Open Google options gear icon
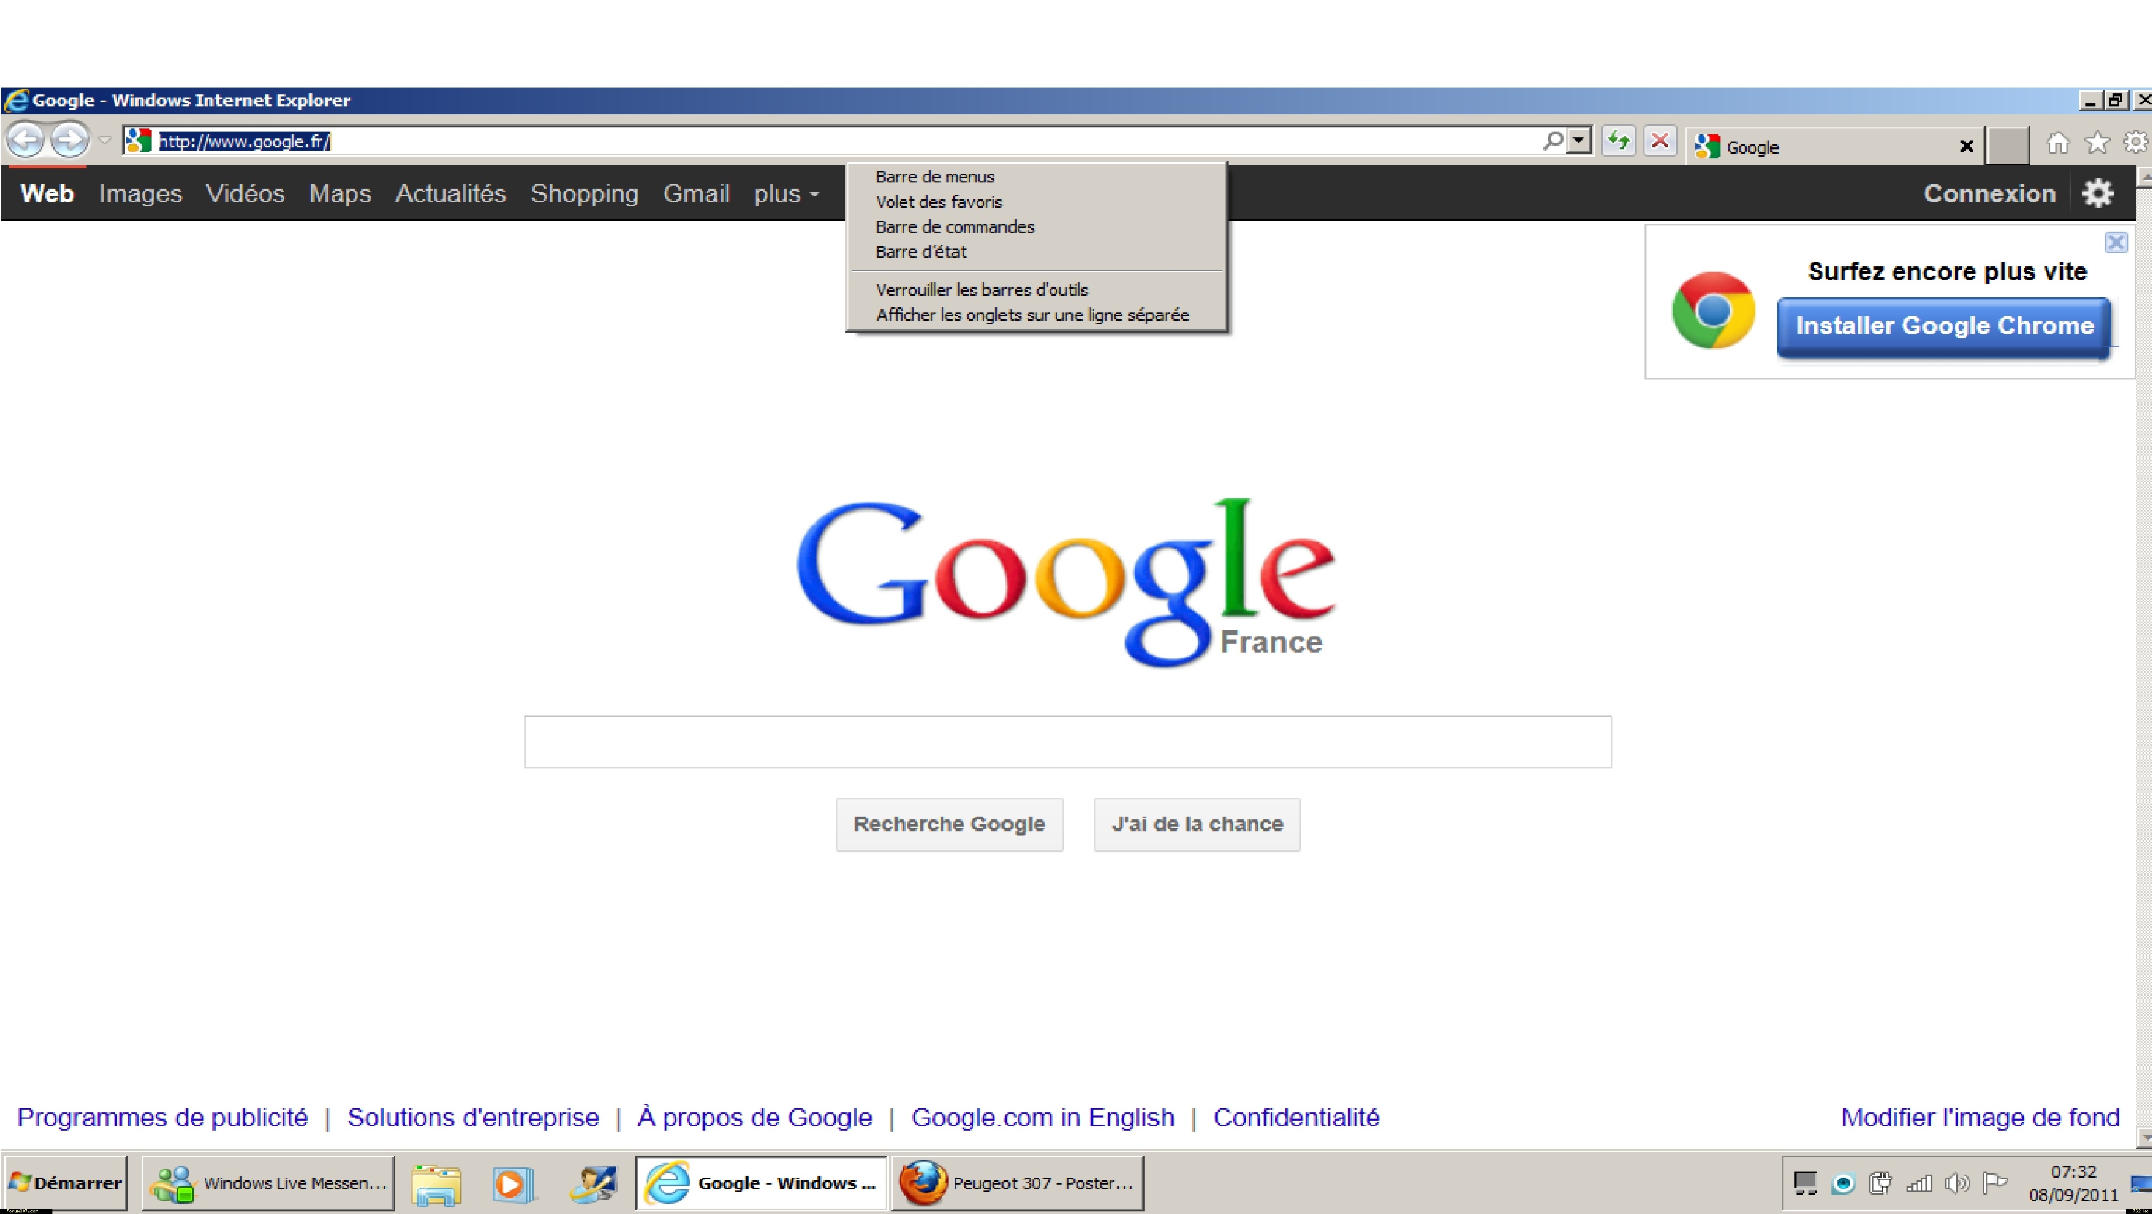This screenshot has width=2152, height=1214. coord(2097,193)
